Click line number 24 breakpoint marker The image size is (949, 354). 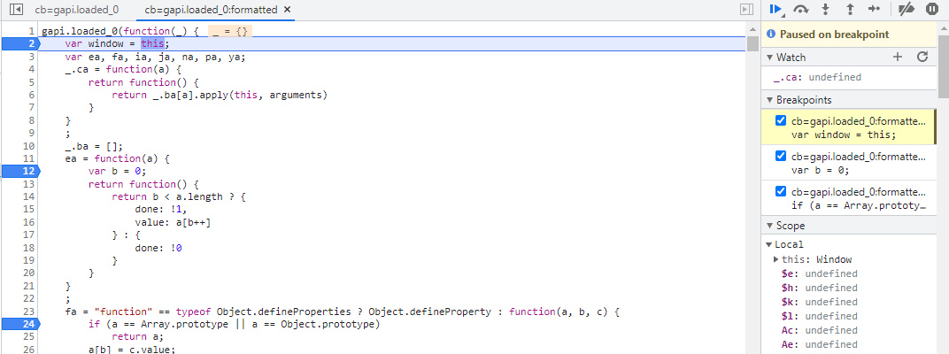click(x=25, y=325)
